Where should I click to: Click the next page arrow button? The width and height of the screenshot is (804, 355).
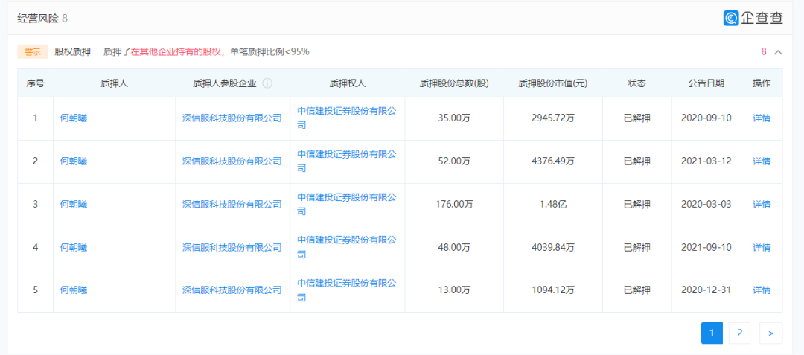770,333
